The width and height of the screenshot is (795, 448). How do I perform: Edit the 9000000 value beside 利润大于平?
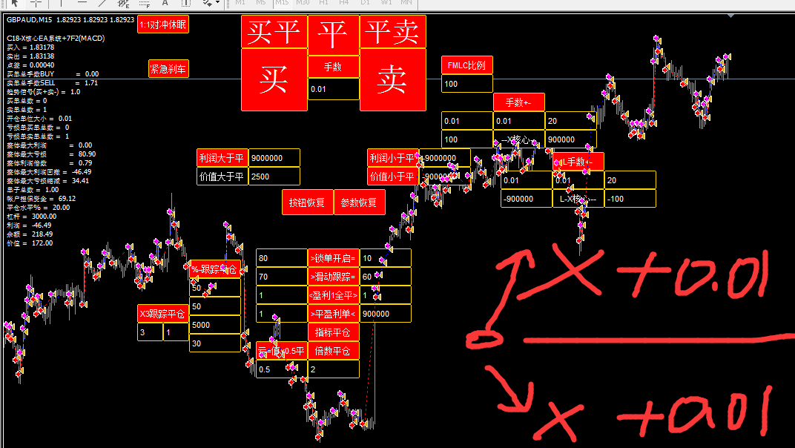pos(274,158)
